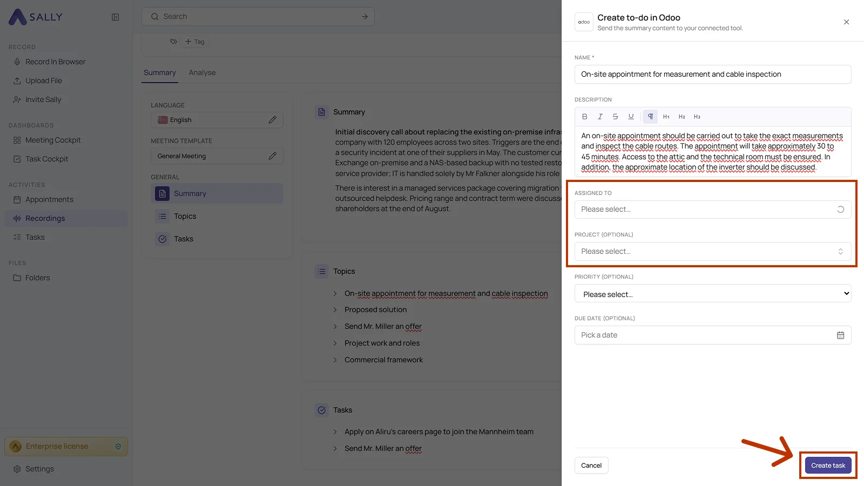Open calendar icon in Due Date field

(x=840, y=335)
